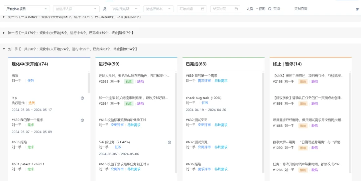Click the 进行中(99) column header
Screen dimensions: 361x181
coord(109,64)
